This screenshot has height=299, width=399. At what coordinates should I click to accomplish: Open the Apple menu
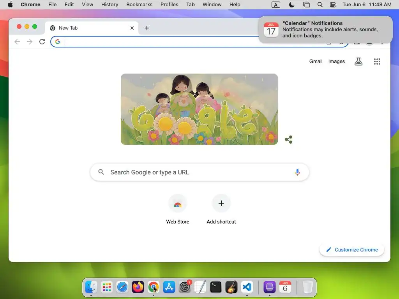point(10,5)
